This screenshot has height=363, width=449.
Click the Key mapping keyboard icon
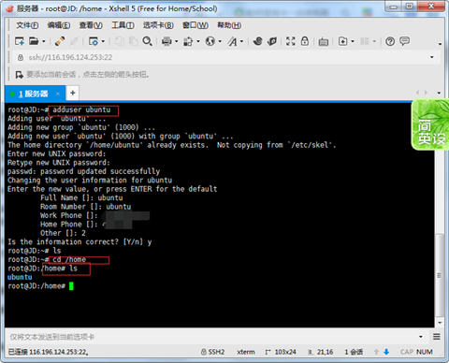324,42
